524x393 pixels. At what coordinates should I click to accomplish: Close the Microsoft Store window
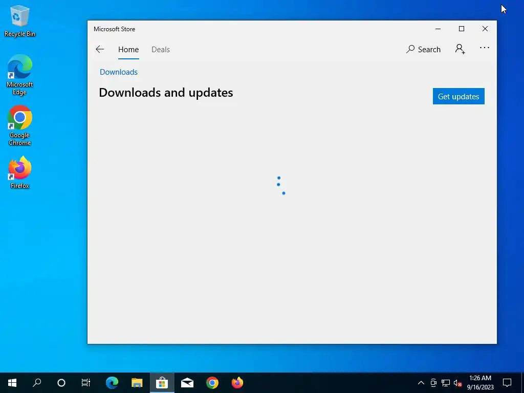485,29
